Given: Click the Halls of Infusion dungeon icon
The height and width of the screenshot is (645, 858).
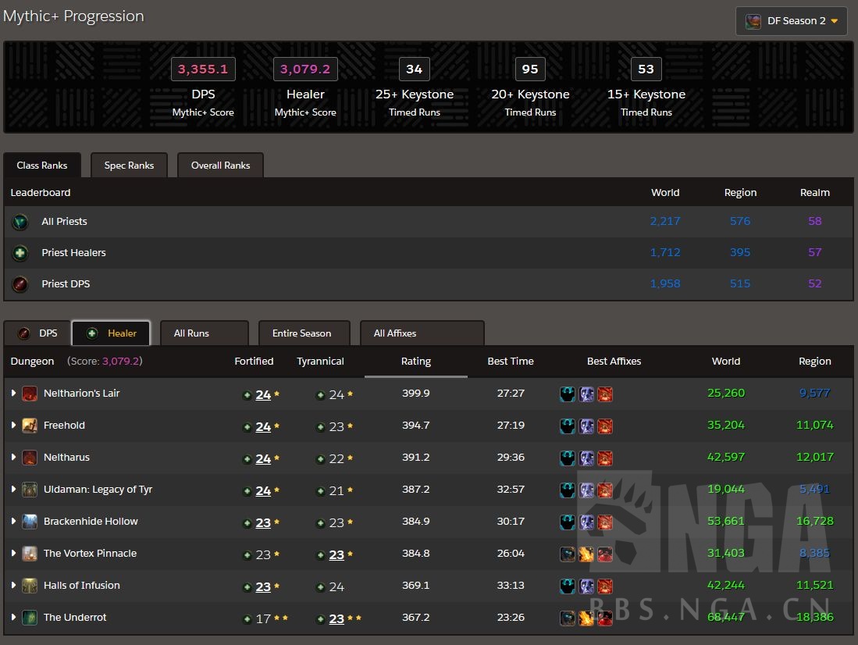Looking at the screenshot, I should tap(30, 586).
